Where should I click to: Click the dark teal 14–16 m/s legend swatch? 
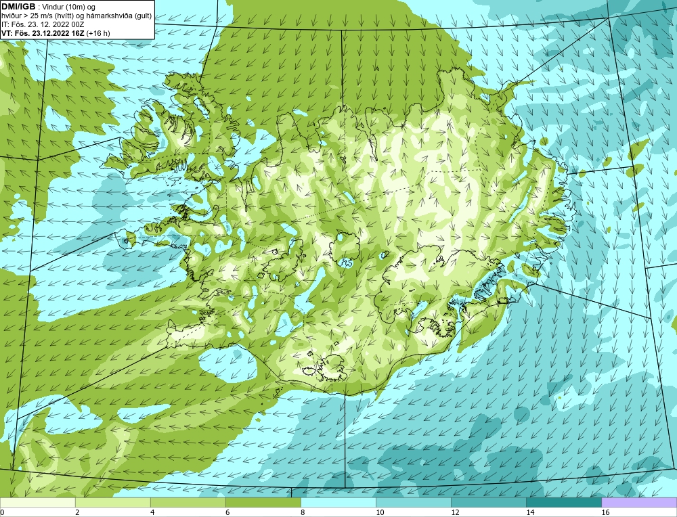pos(563,502)
